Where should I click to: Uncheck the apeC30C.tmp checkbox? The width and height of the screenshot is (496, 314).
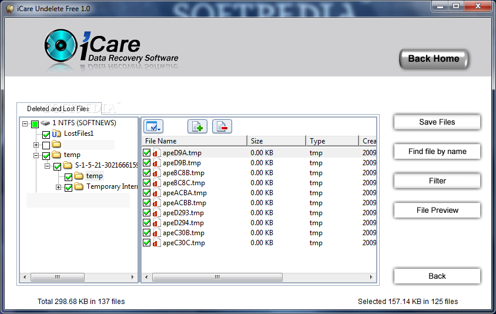[146, 243]
